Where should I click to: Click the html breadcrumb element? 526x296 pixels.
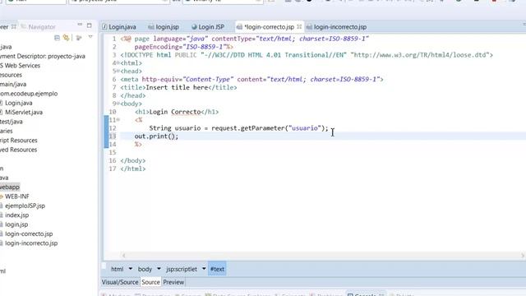[117, 269]
